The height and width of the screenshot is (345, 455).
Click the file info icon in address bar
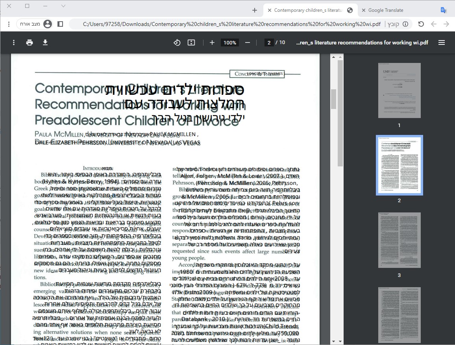click(x=405, y=24)
